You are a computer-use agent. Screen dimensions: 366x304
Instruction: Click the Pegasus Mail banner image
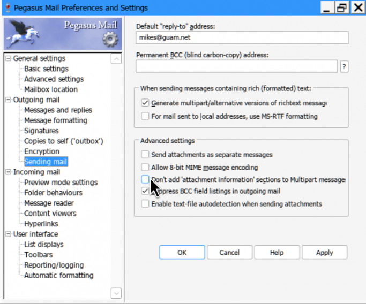pyautogui.click(x=63, y=34)
